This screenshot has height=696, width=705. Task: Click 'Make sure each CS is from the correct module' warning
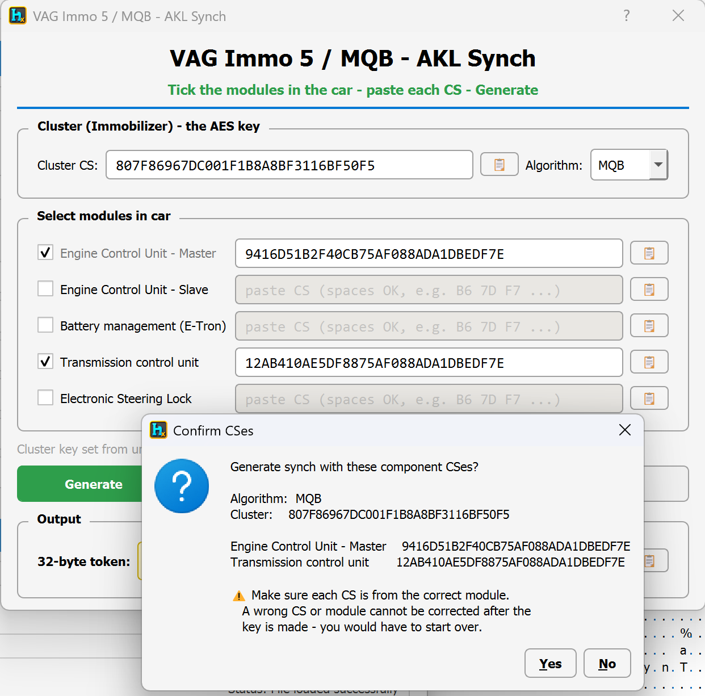coord(380,595)
